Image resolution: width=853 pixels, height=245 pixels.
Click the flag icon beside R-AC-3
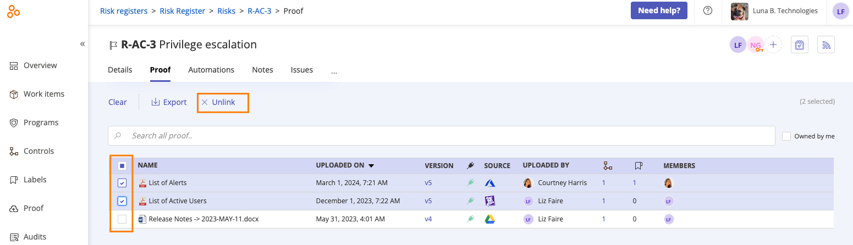click(x=114, y=45)
